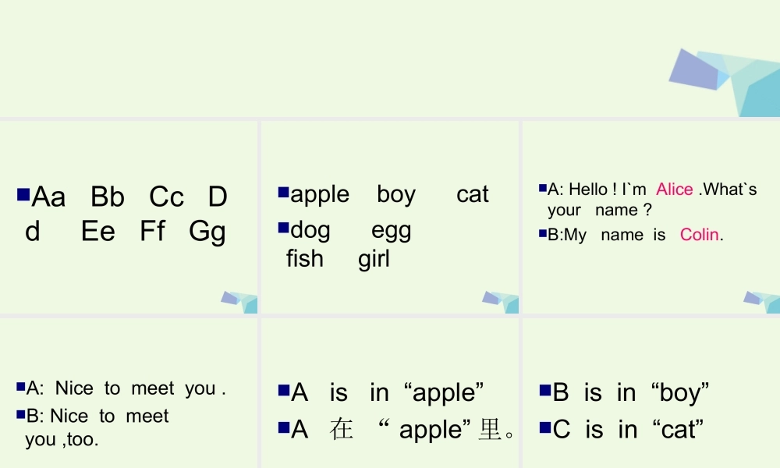Select the "Hello! I'm Alice" dialogue slide
Screen dimensions: 780x468
coord(651,217)
